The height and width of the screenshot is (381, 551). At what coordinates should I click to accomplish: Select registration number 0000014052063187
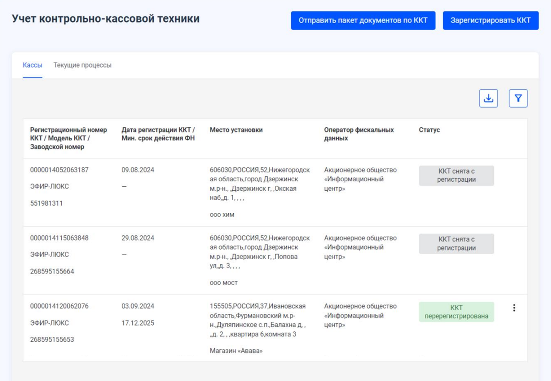point(60,170)
